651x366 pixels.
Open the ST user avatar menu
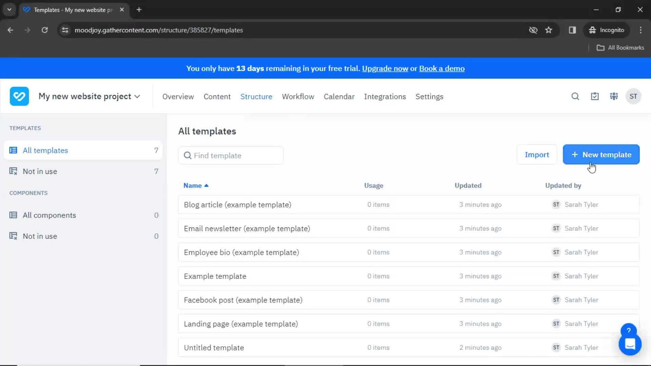633,97
